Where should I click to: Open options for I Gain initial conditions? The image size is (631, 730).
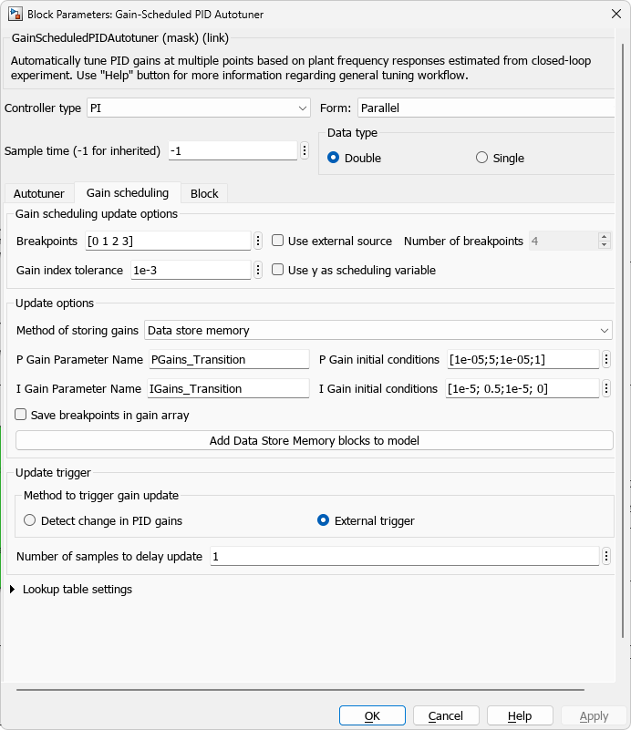(x=606, y=388)
